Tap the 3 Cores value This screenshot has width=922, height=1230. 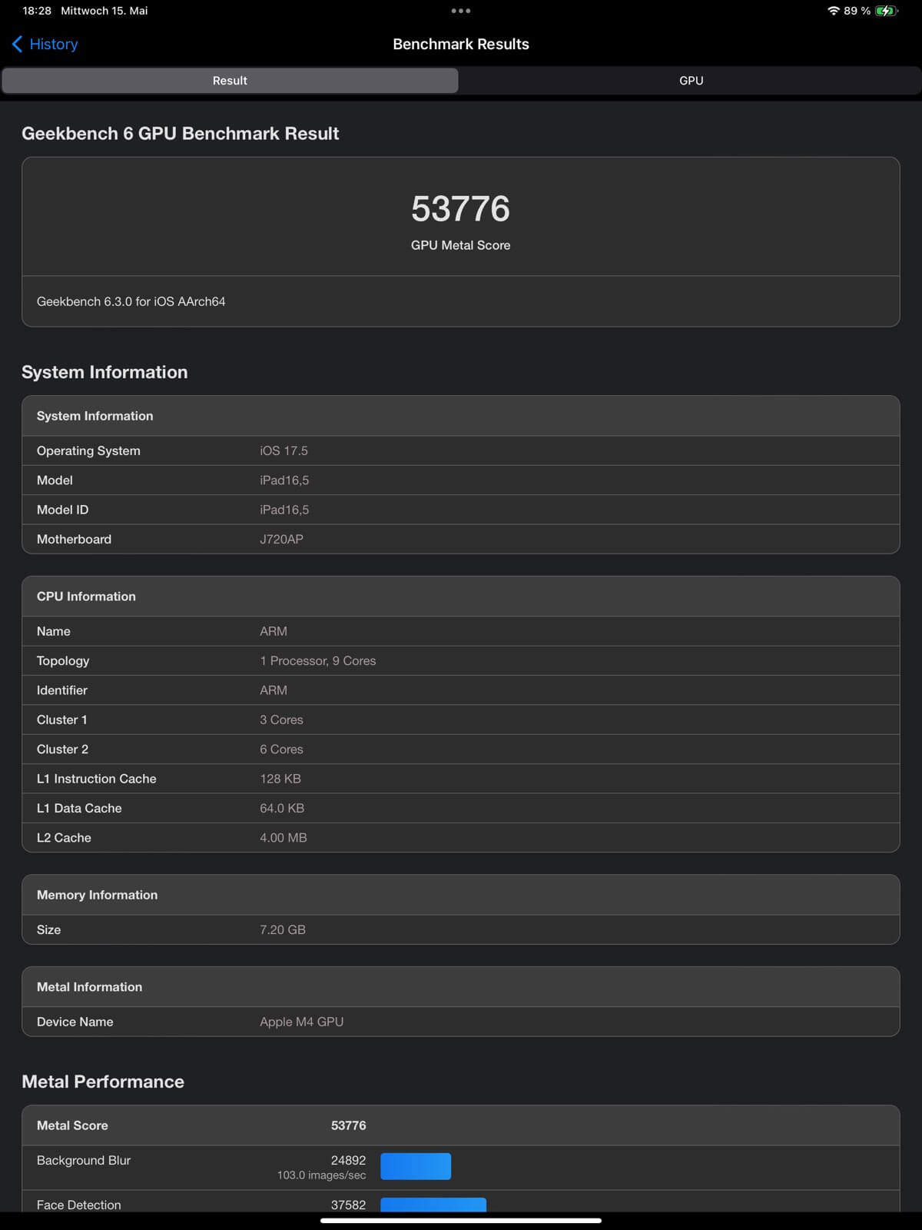point(281,720)
